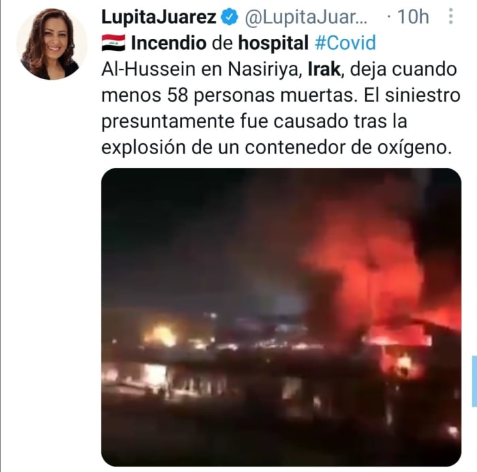Click the bold word Incendio
Viewport: 477px width, 472px height.
168,43
